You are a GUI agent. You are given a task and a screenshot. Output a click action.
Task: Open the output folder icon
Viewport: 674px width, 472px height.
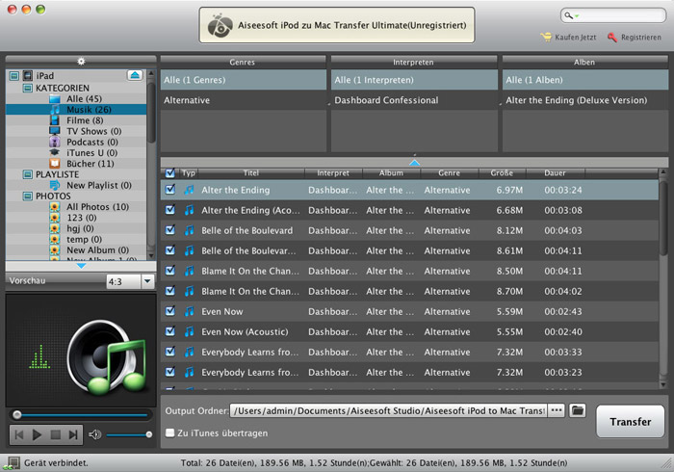(578, 410)
